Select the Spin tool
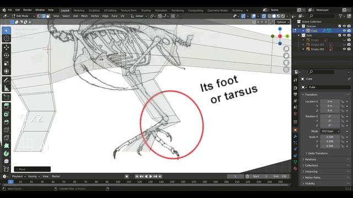The height and width of the screenshot is (198, 353). [6, 153]
